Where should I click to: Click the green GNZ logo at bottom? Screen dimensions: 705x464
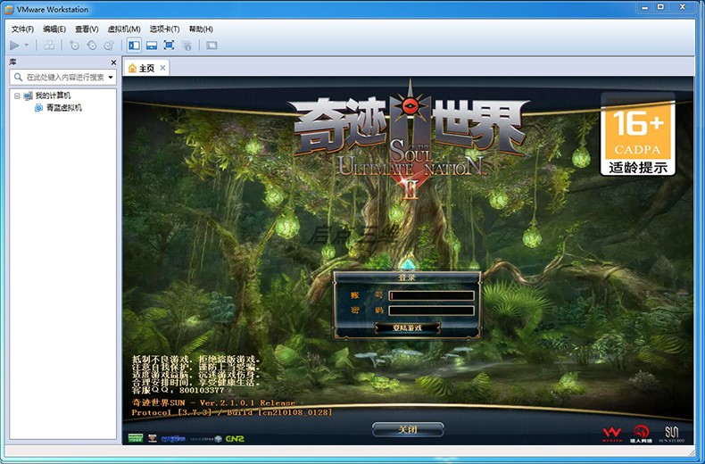[235, 438]
